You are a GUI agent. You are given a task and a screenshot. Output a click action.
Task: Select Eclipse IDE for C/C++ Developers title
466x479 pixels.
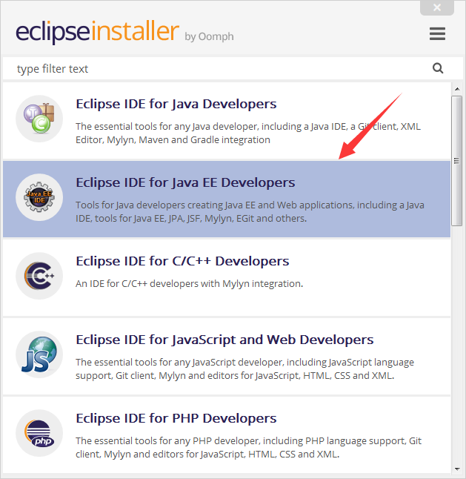tap(182, 261)
